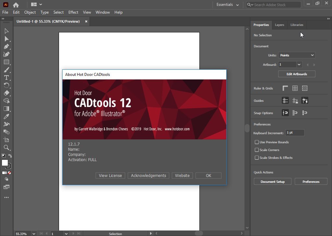Click the Acknowledgements button
Image resolution: width=332 pixels, height=236 pixels.
click(x=148, y=175)
